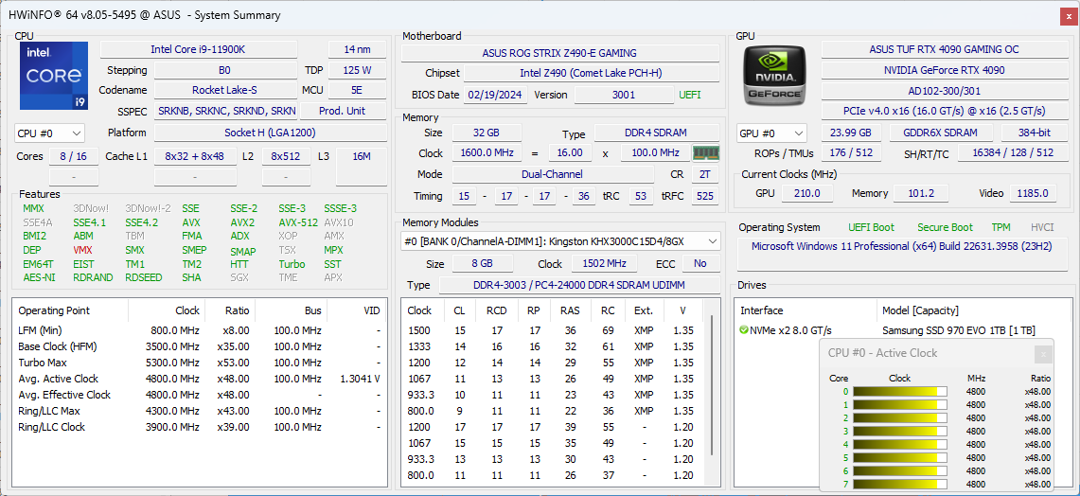Click the AES-NI feature label
The width and height of the screenshot is (1080, 496).
[x=39, y=277]
